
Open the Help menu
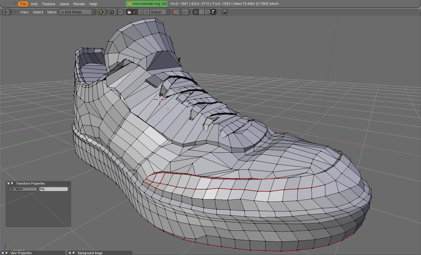coord(93,4)
